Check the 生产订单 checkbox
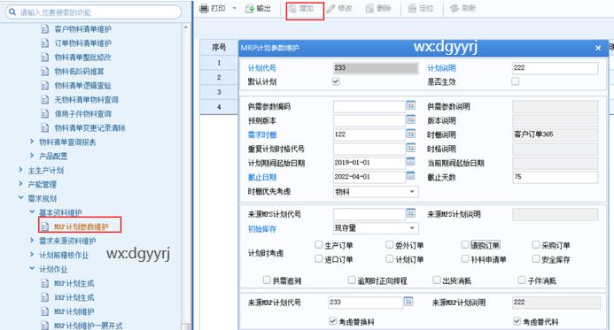614x330 pixels. click(318, 245)
